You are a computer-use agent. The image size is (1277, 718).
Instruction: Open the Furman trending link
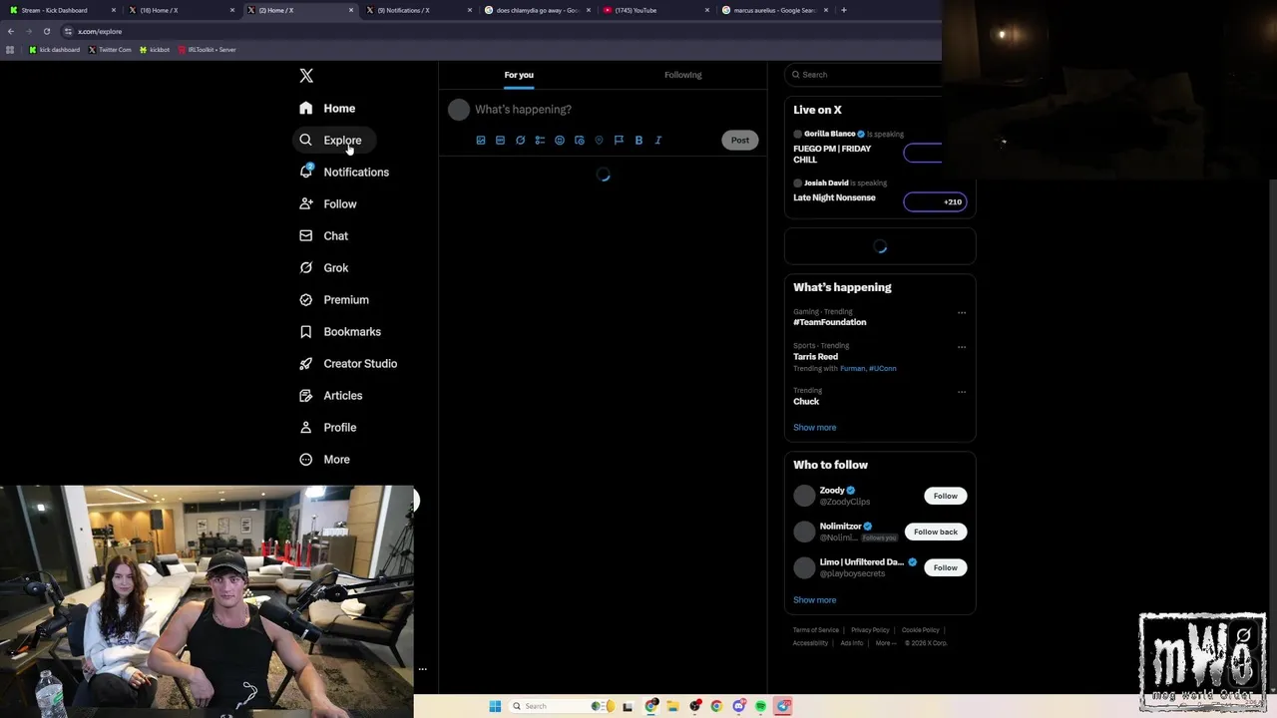(852, 368)
